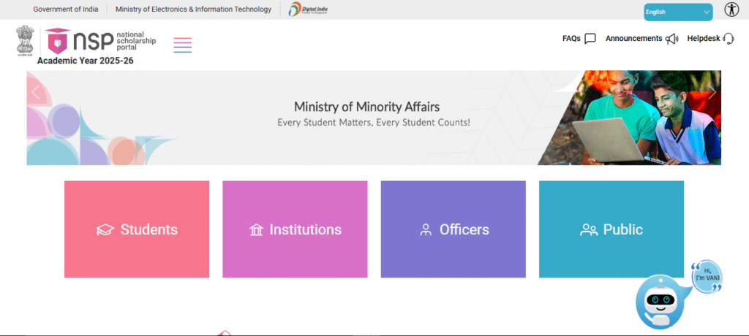Click the accessibility options icon

[x=731, y=9]
